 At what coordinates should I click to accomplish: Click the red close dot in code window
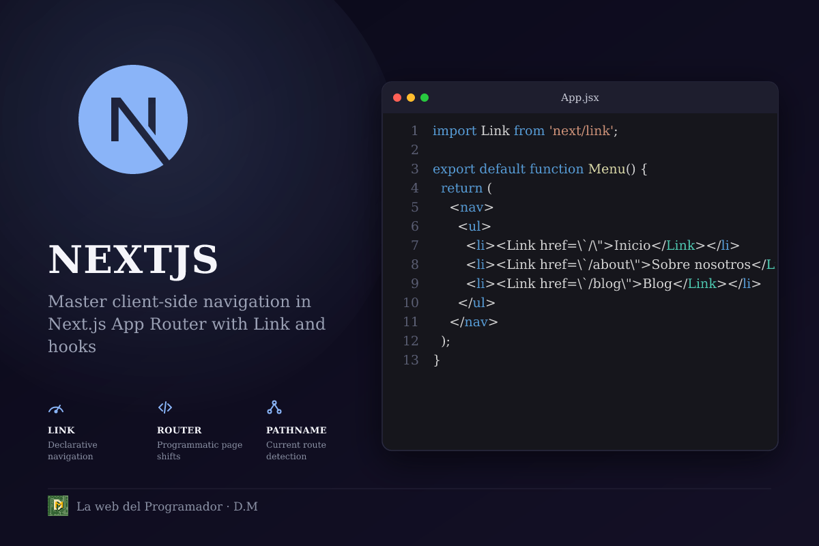click(397, 98)
